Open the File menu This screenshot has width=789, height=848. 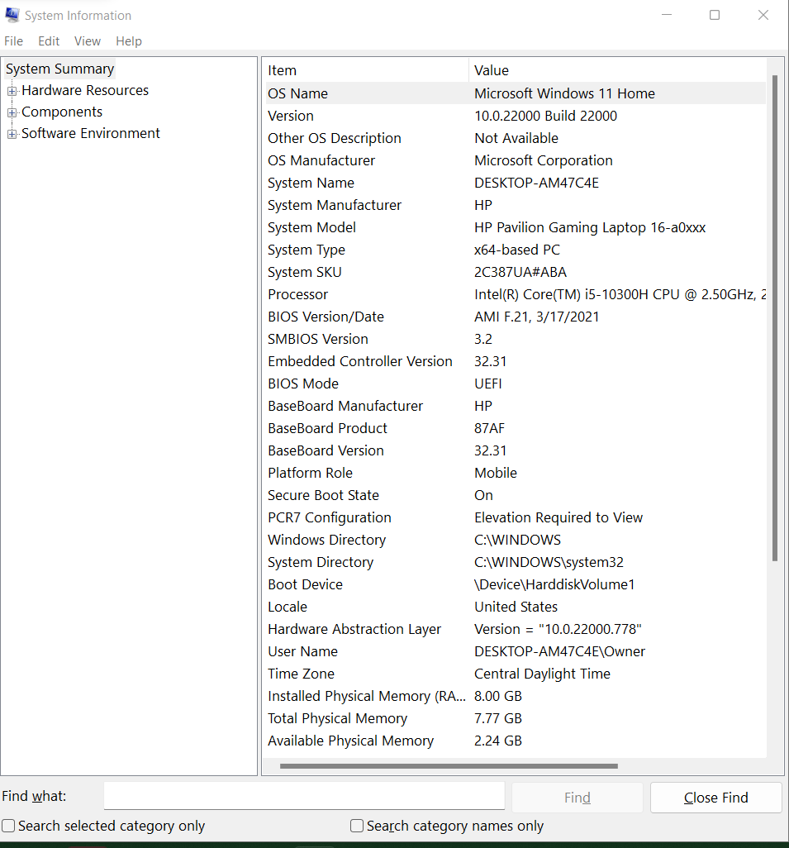13,40
